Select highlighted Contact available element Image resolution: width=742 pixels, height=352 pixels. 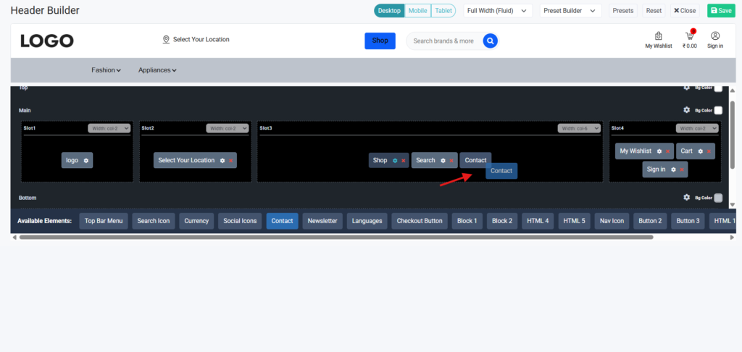[283, 221]
